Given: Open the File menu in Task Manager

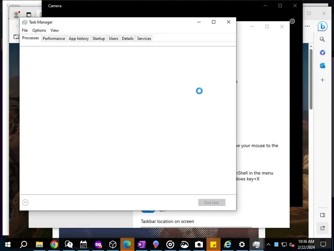Looking at the screenshot, I should click(25, 30).
